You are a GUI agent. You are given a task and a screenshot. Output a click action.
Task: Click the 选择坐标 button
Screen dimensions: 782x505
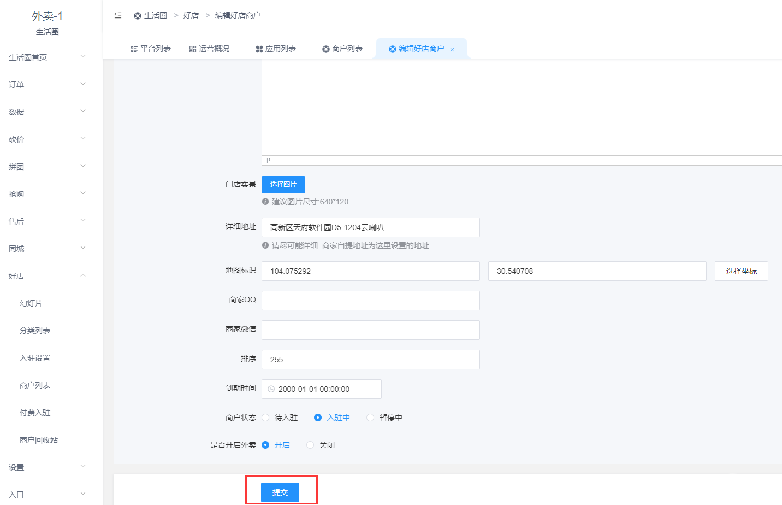tap(742, 271)
